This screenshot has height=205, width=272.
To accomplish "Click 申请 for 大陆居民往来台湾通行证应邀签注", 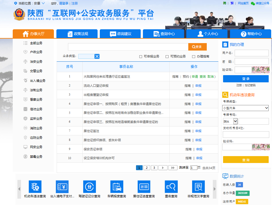I will pyautogui.click(x=195, y=77).
